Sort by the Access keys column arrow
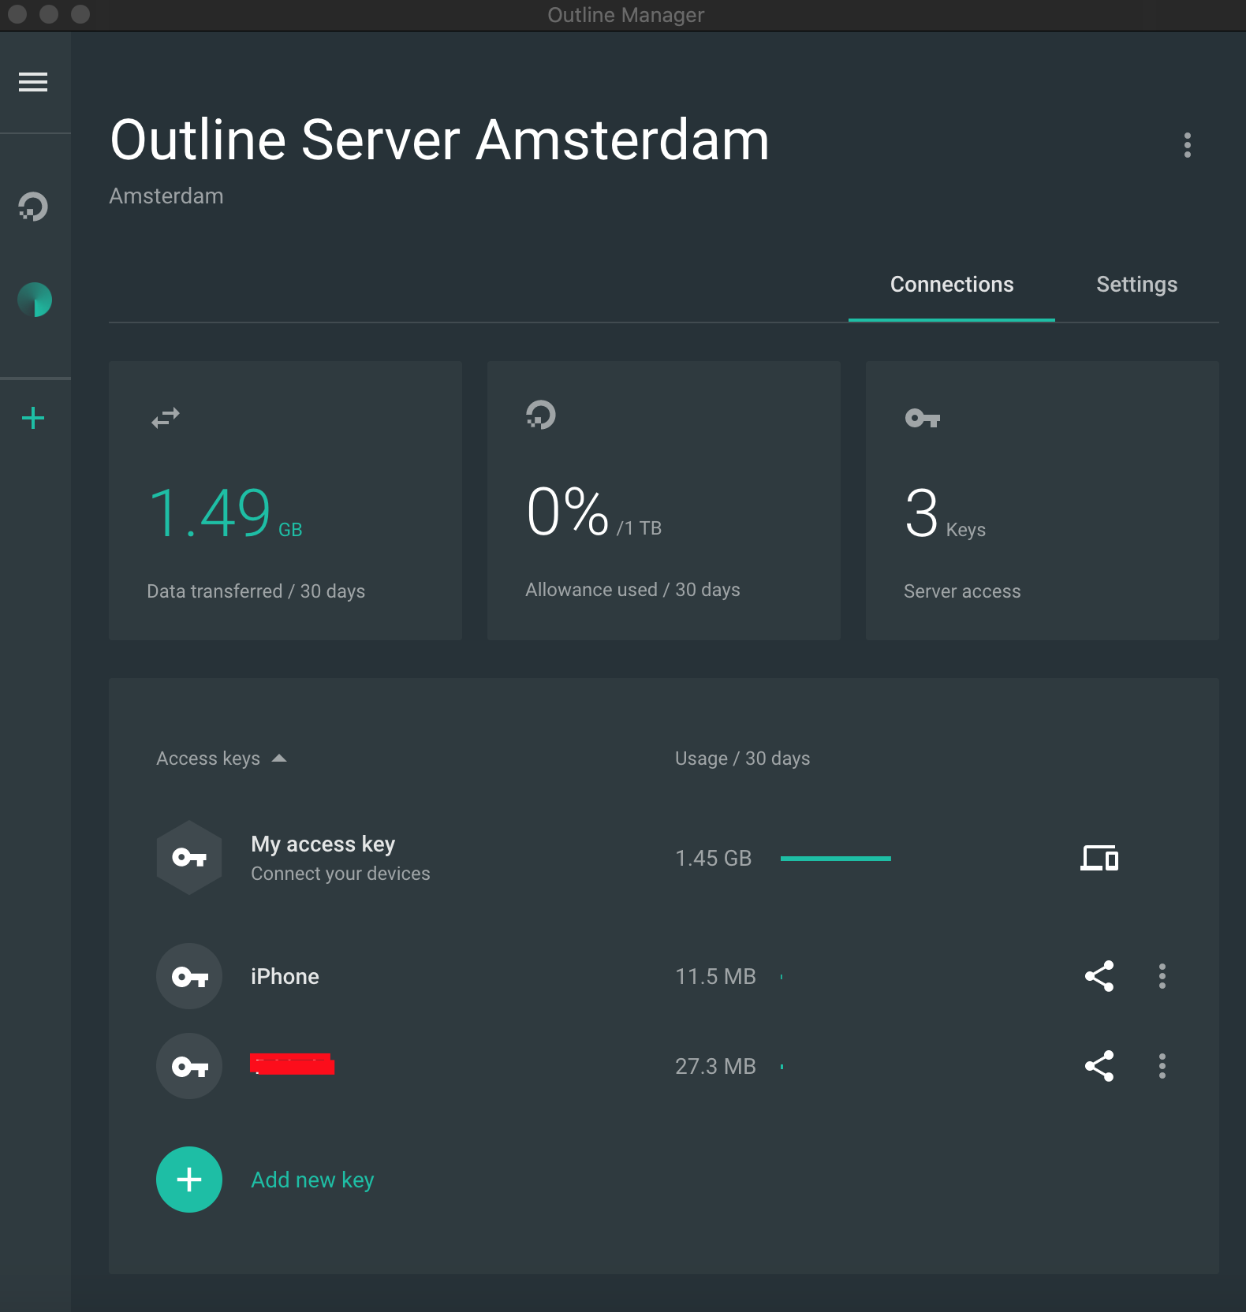The width and height of the screenshot is (1246, 1312). tap(279, 758)
